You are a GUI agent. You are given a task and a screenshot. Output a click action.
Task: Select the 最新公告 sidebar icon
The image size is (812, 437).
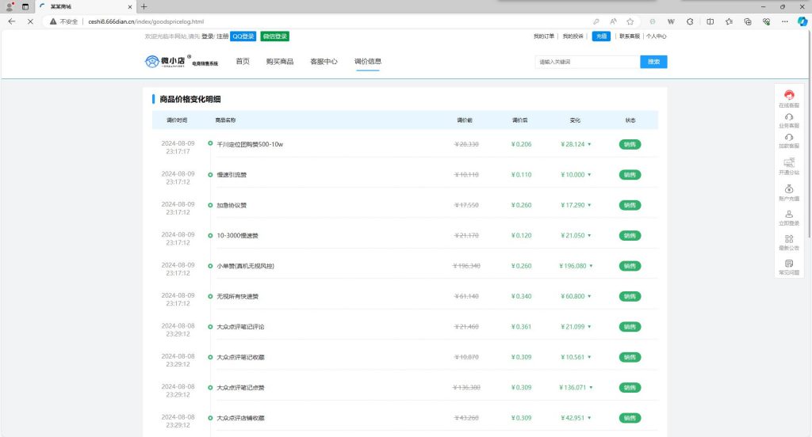pyautogui.click(x=789, y=241)
